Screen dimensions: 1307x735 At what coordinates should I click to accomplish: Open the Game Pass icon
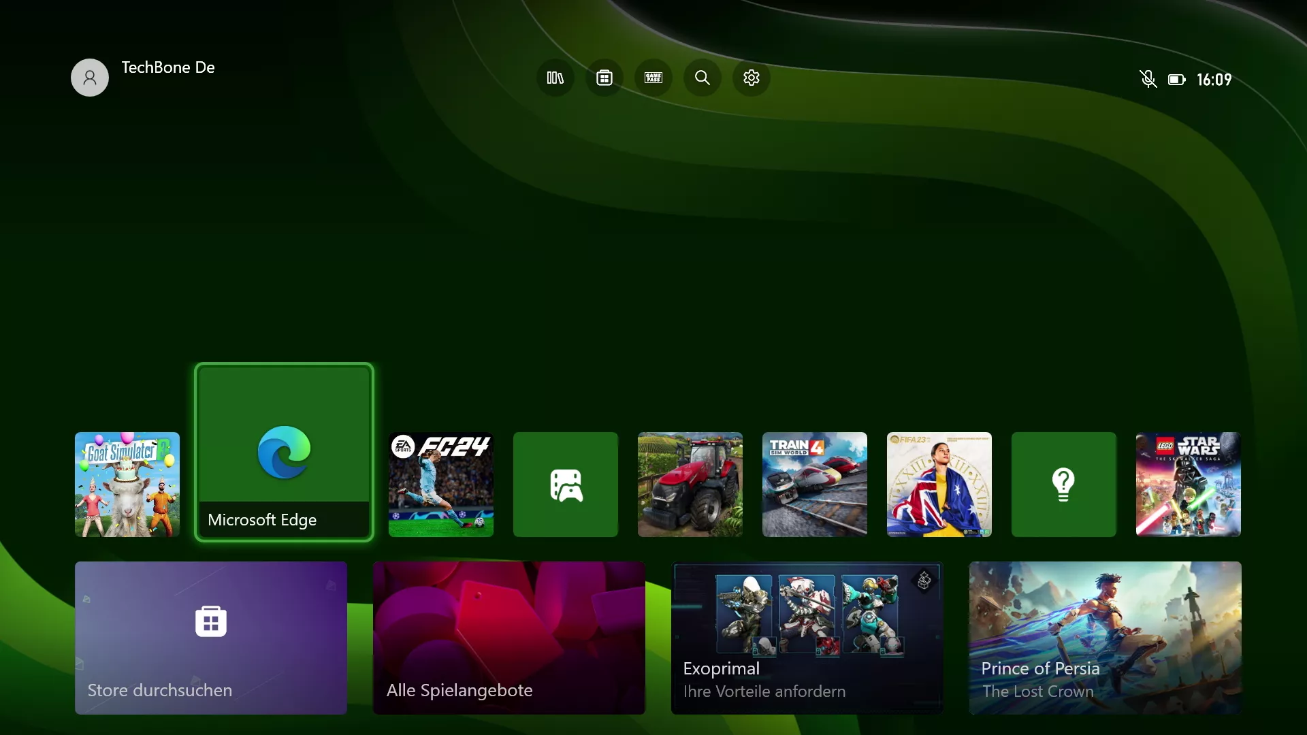pyautogui.click(x=653, y=78)
